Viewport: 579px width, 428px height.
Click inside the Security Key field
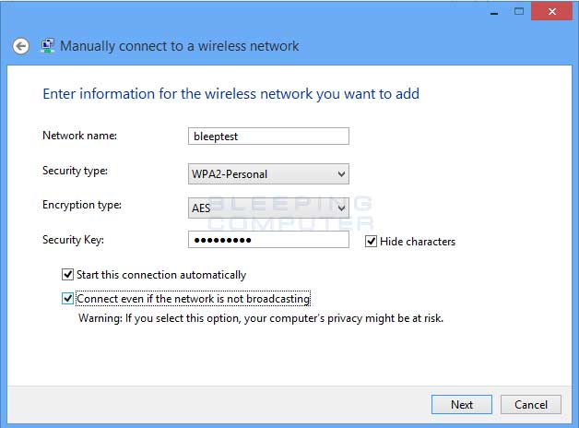[x=268, y=240]
